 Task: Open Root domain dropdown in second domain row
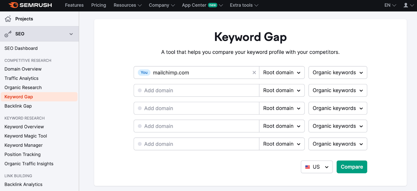coord(282,90)
